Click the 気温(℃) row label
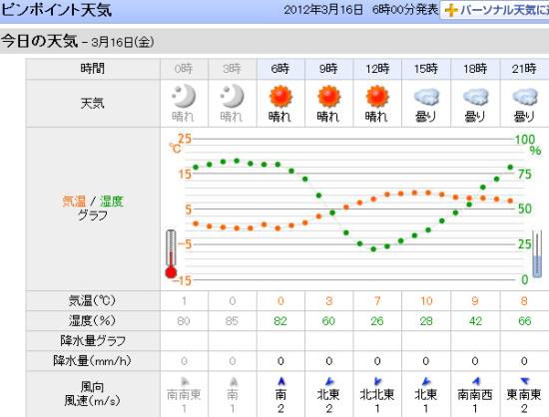 (92, 301)
